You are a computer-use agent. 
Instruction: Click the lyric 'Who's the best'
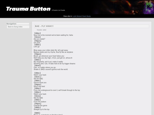point(39,86)
